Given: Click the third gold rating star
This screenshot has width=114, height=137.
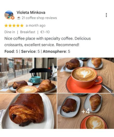Looking at the screenshot, I should coord(14,26).
